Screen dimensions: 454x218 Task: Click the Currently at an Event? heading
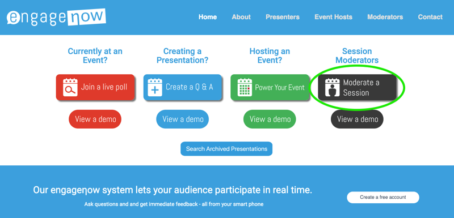[95, 55]
